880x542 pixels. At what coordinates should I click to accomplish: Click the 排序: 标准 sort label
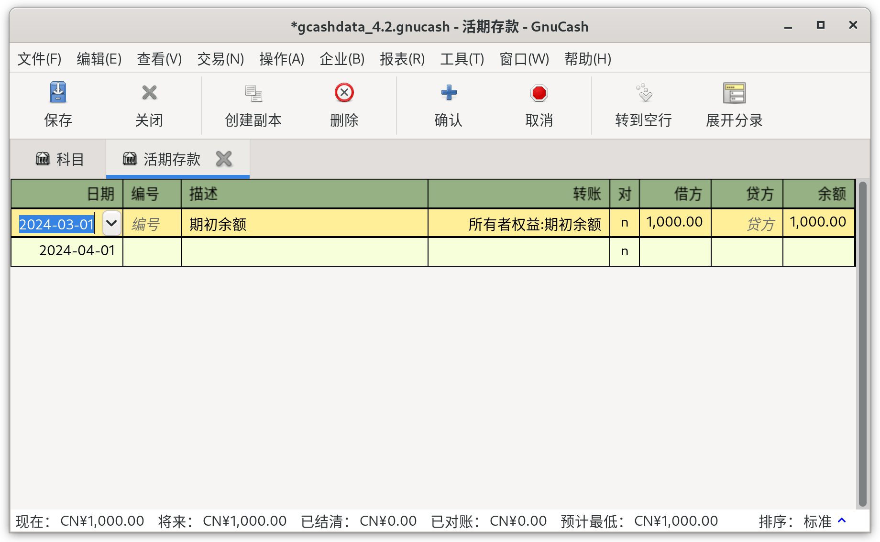(795, 521)
